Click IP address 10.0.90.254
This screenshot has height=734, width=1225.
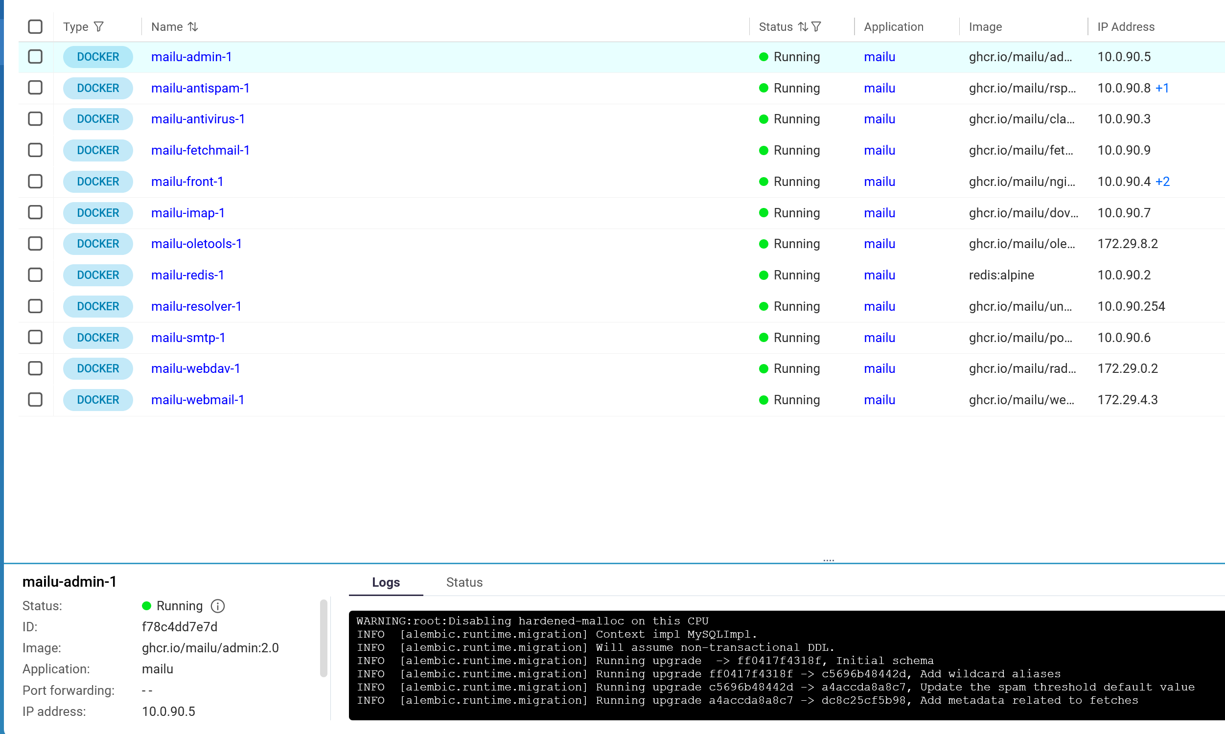point(1131,306)
